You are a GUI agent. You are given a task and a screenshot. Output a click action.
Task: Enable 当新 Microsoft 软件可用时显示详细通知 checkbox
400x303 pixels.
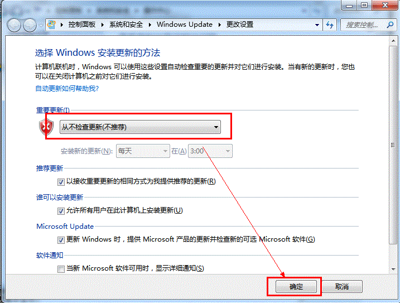point(61,269)
